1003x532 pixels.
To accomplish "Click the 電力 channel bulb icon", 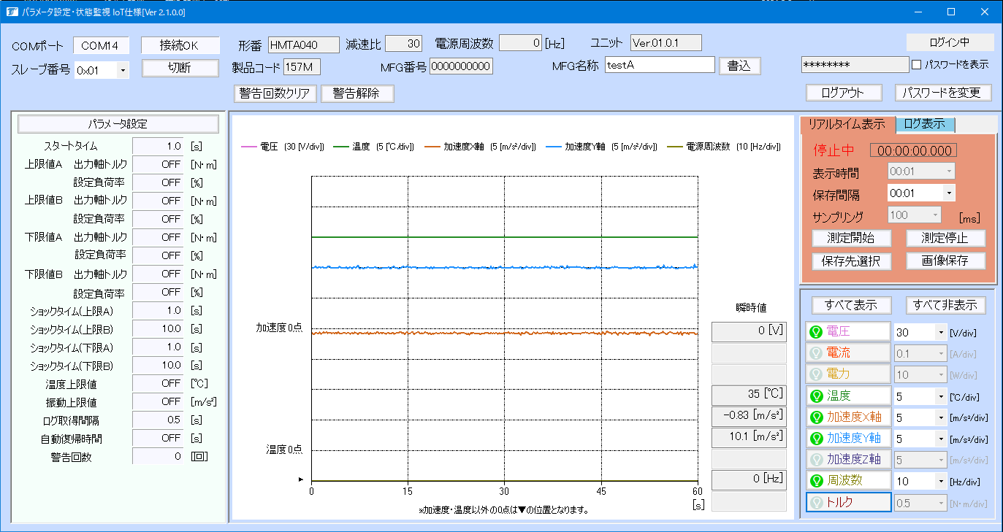I will pyautogui.click(x=817, y=375).
